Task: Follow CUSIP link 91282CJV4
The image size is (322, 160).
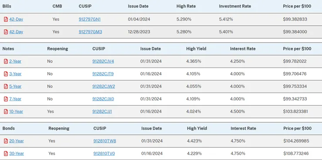Action: (x=103, y=61)
